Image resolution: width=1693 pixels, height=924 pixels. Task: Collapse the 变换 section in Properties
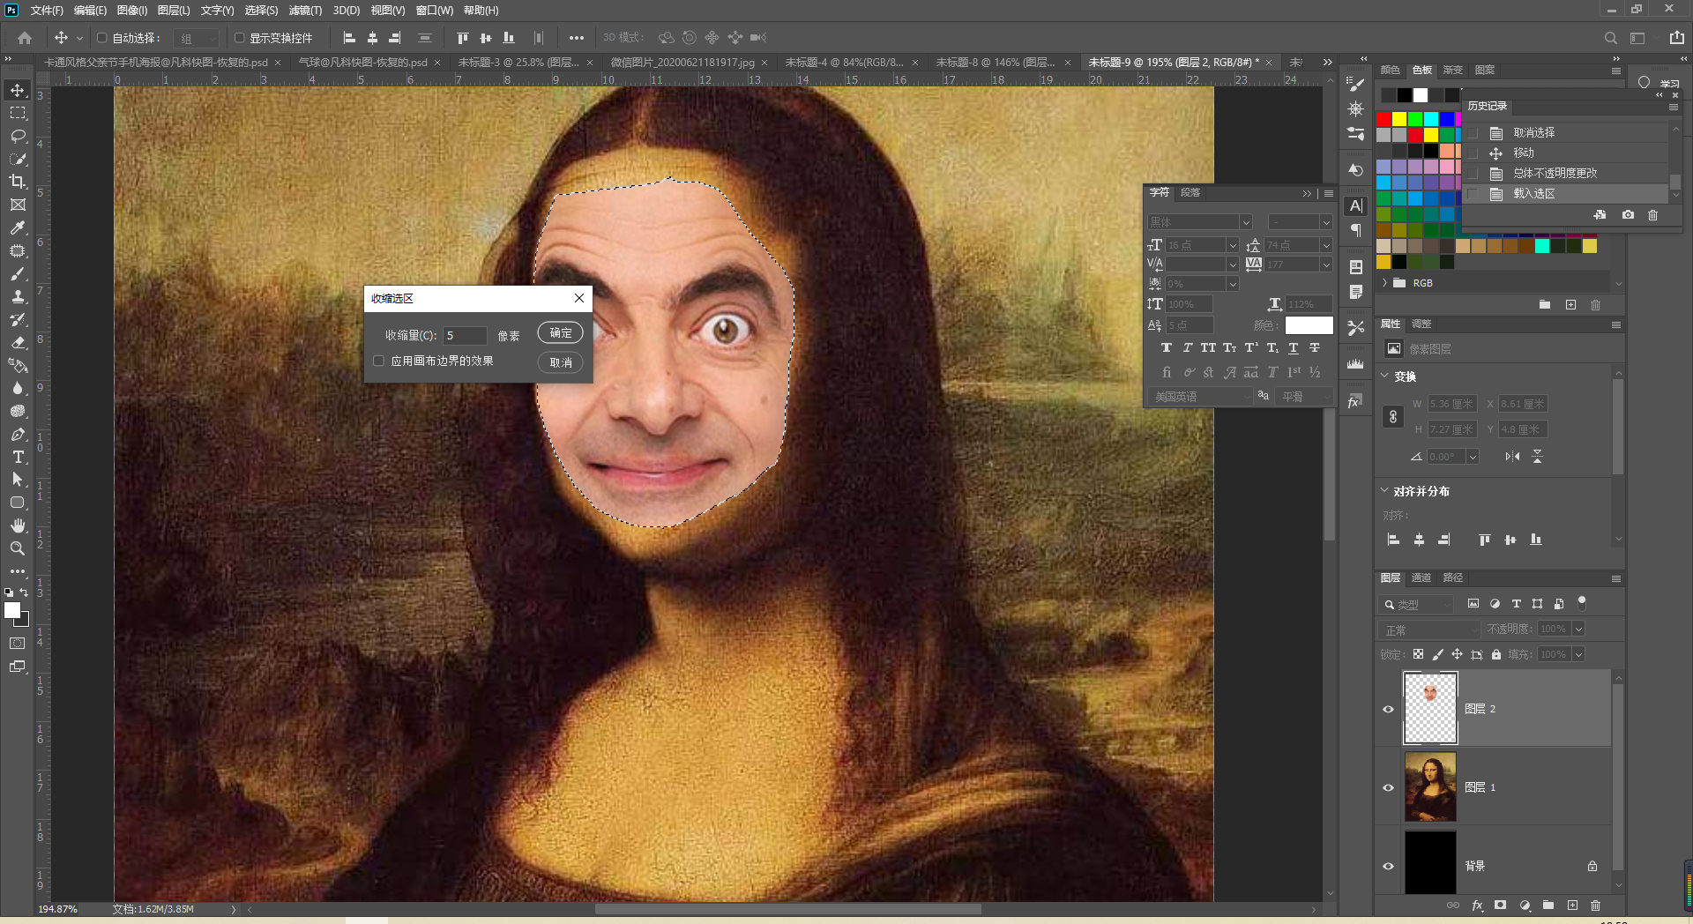pyautogui.click(x=1384, y=376)
